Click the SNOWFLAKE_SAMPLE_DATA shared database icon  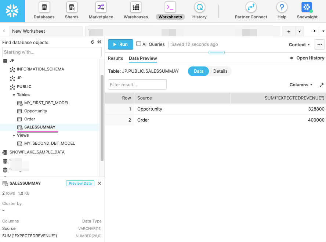point(5,152)
